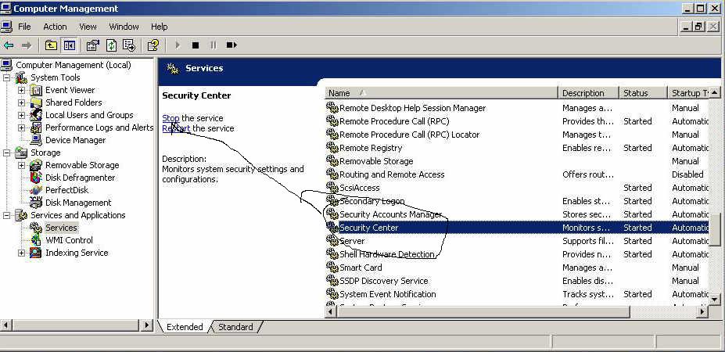Open the Help menu
This screenshot has width=725, height=352.
[x=159, y=27]
